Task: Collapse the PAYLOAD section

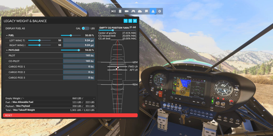Action: 7,50
